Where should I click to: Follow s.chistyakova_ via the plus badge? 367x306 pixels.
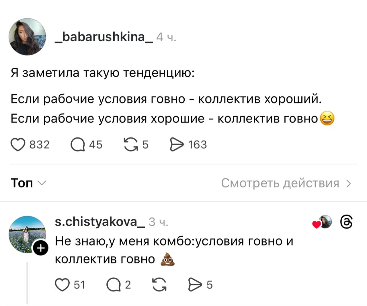(x=41, y=248)
